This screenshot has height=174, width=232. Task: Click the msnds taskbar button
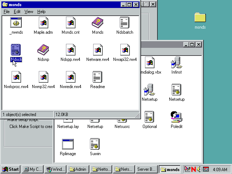tap(170, 169)
